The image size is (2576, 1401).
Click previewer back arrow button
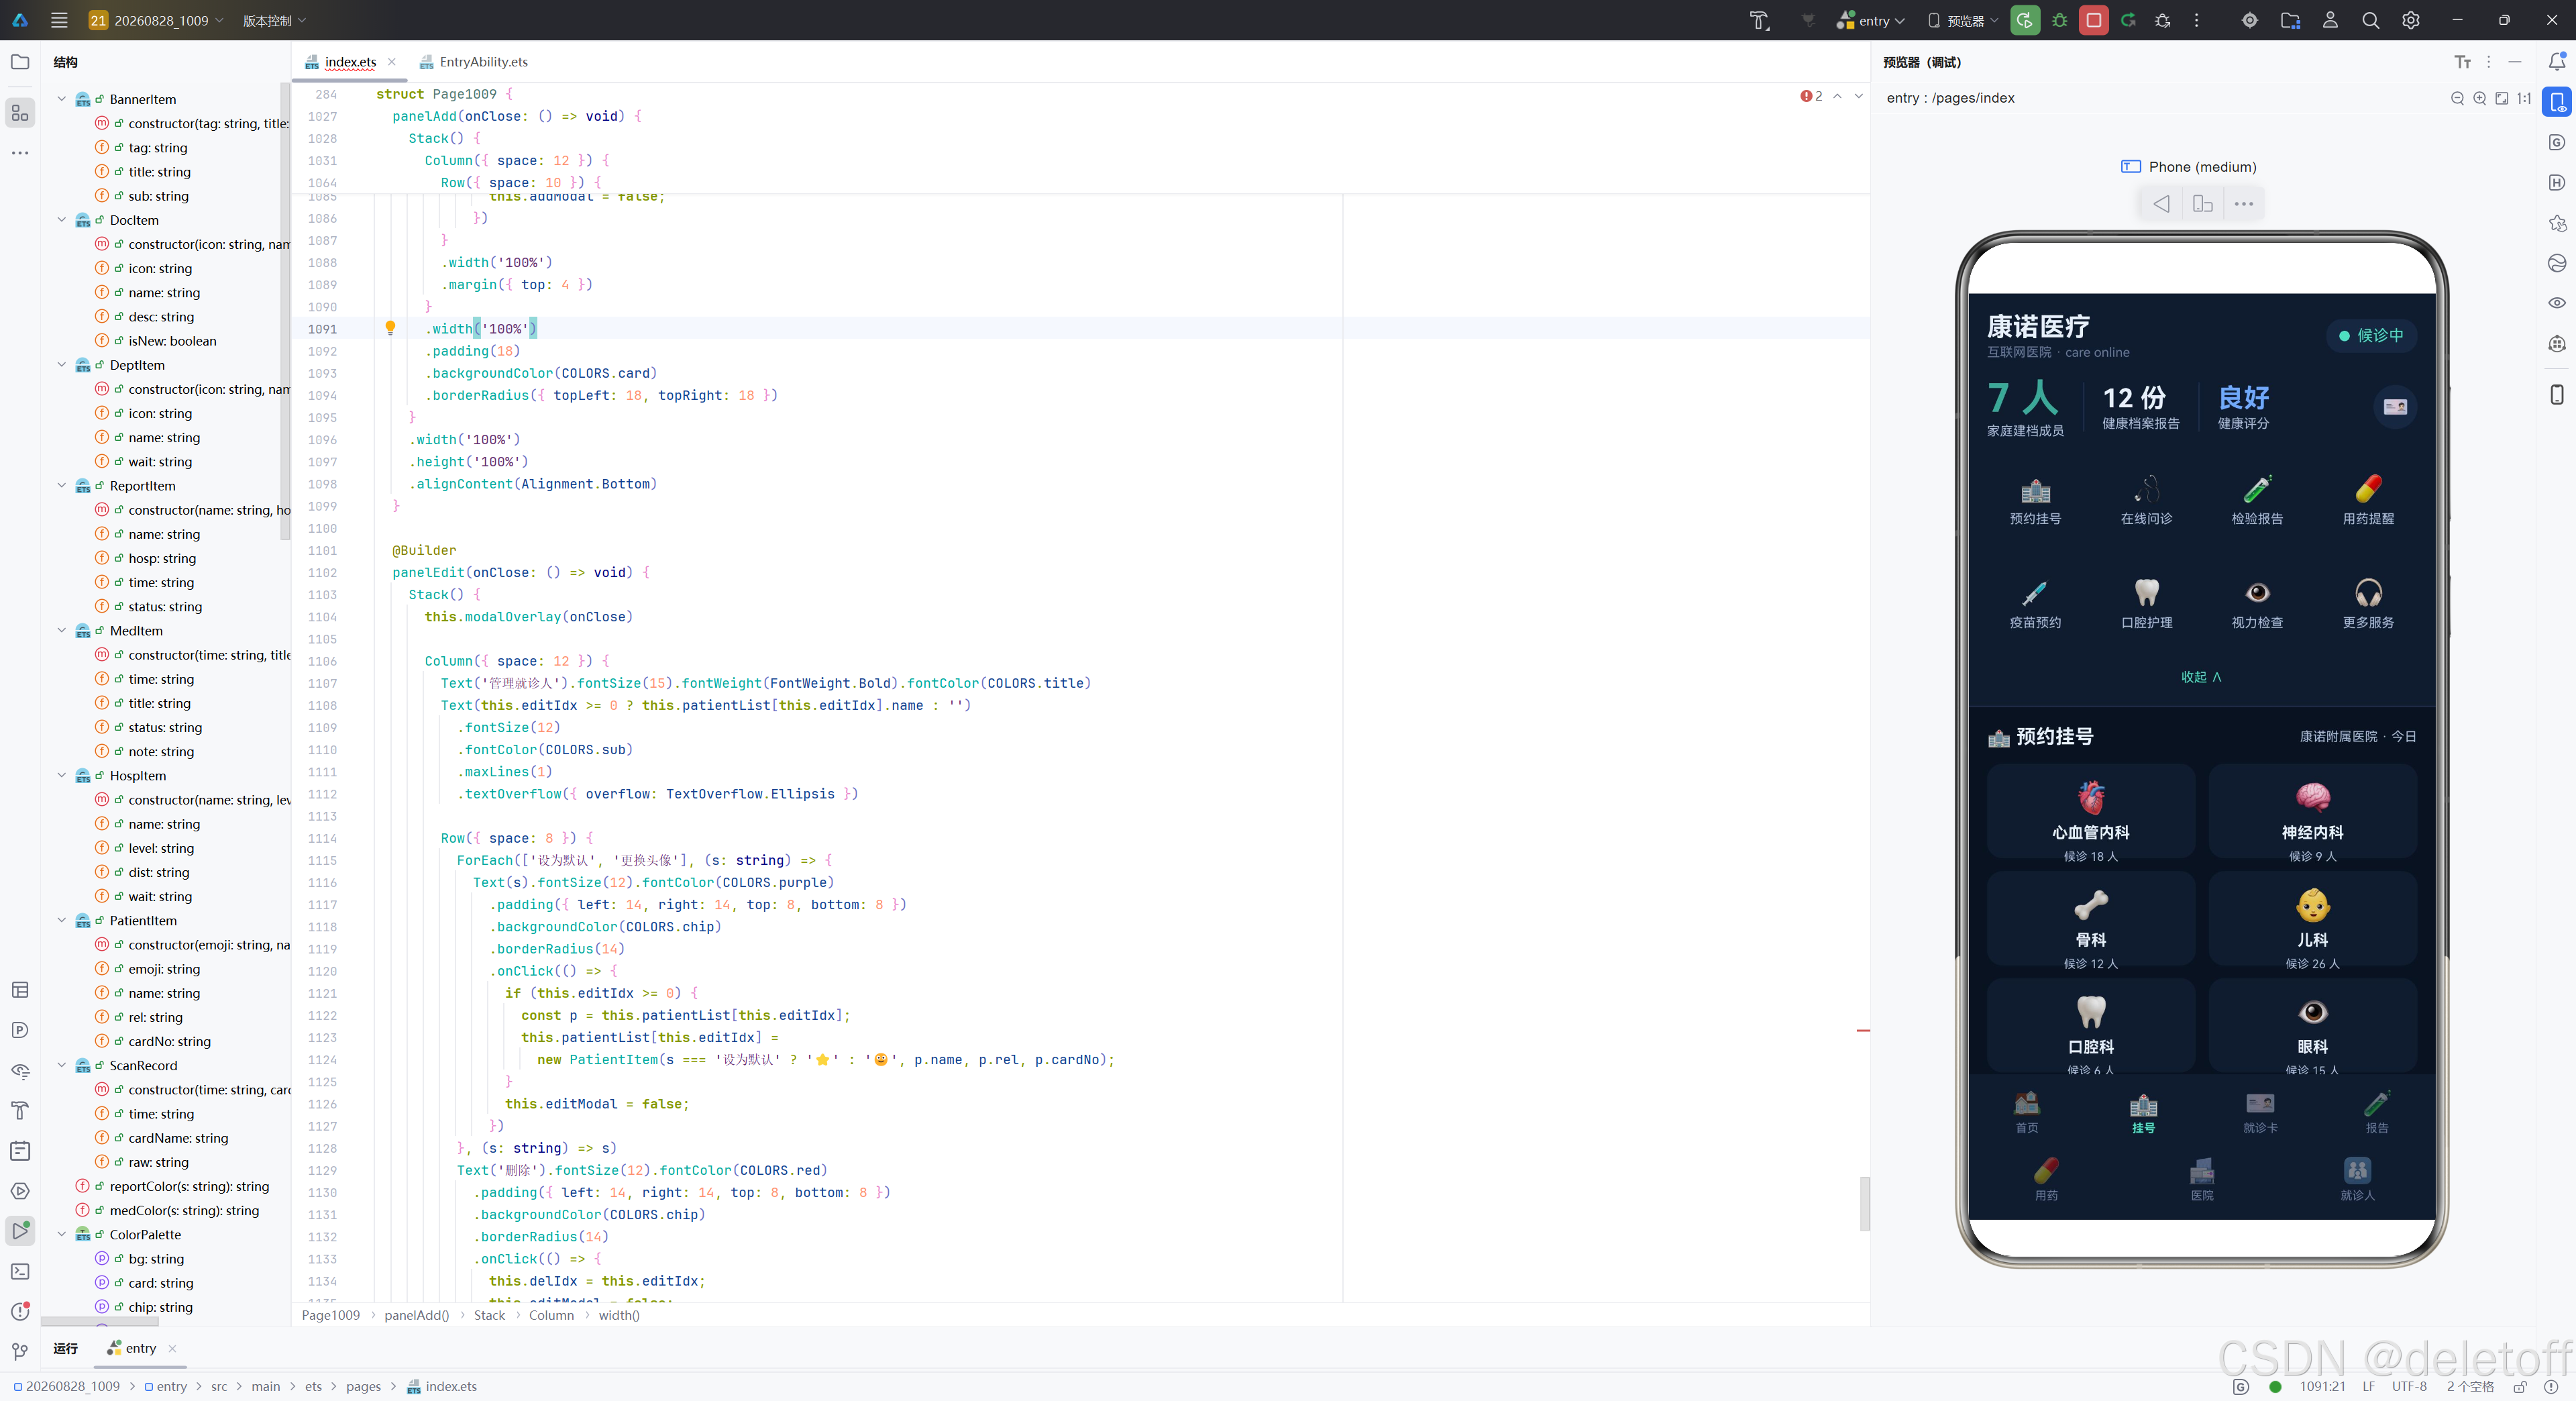(2161, 204)
